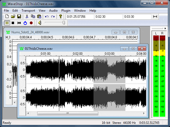Click the Copy icon in the toolbar

click(33, 16)
